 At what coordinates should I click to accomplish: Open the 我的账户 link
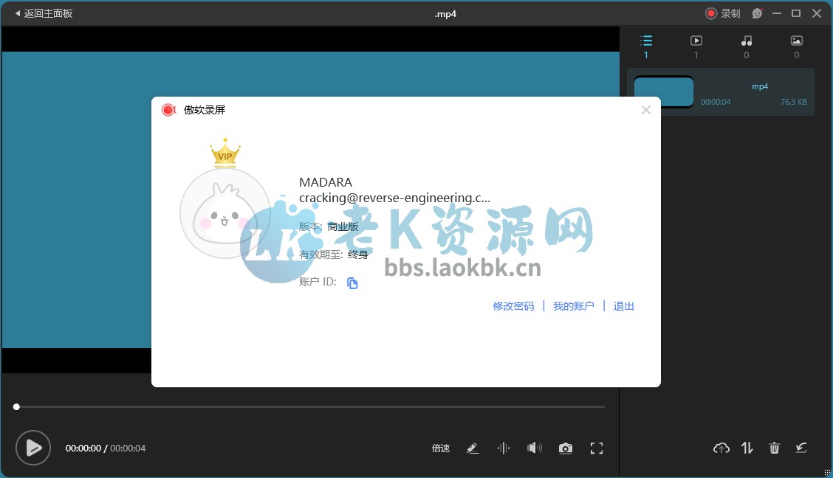coord(573,306)
